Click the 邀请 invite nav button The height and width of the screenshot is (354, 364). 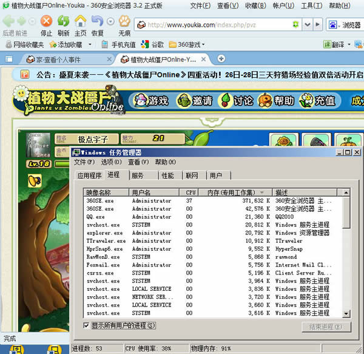(x=195, y=101)
